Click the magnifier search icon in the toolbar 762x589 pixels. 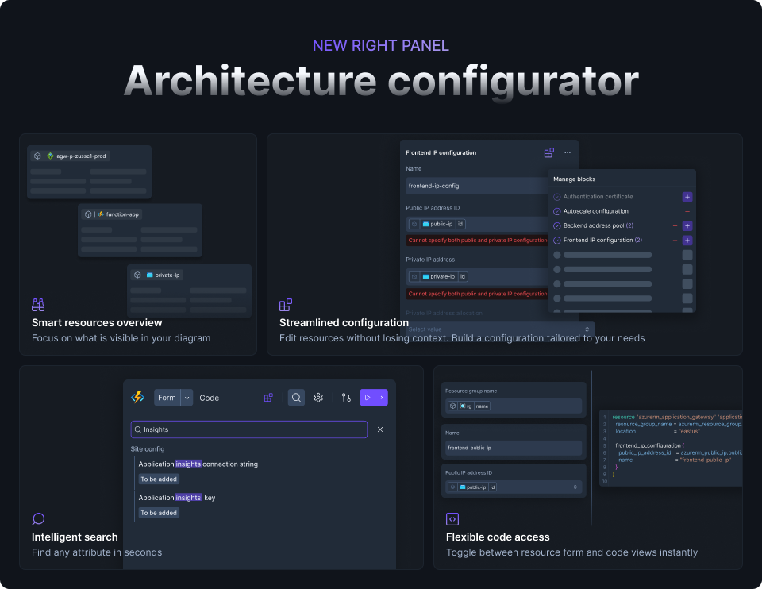(x=296, y=398)
